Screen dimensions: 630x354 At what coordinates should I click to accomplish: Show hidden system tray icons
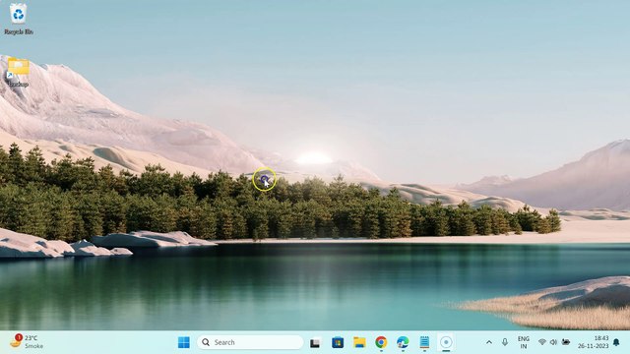[x=489, y=342]
